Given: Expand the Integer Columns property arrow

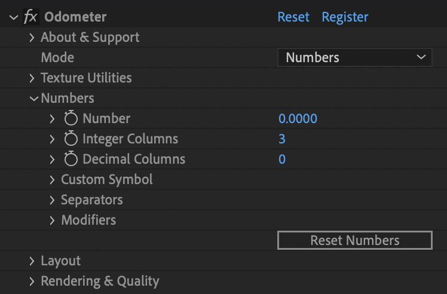Looking at the screenshot, I should [x=52, y=139].
